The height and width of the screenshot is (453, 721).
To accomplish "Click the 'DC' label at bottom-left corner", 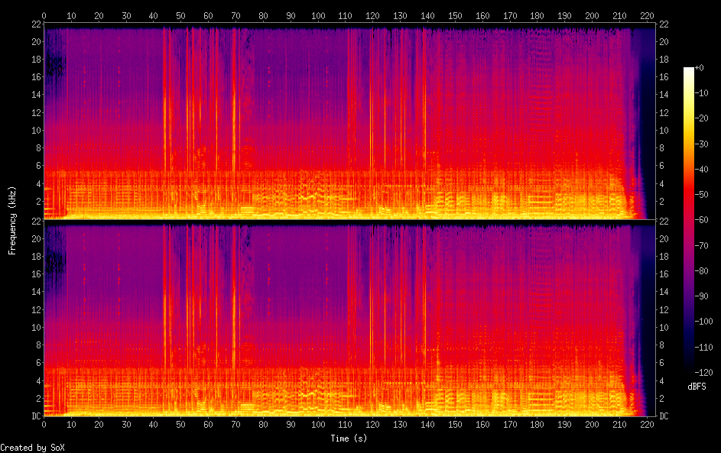I will coord(34,416).
